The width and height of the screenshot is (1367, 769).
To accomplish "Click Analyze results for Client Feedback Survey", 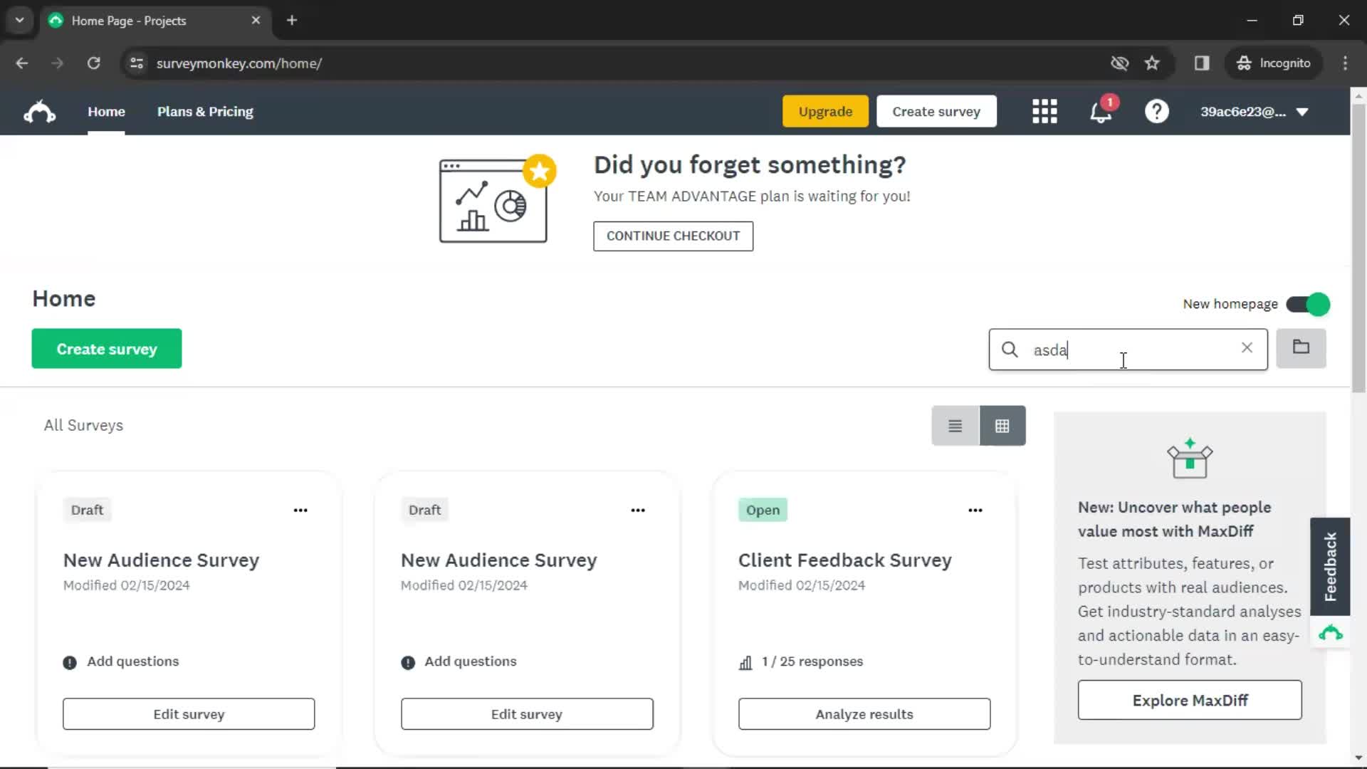I will (864, 713).
